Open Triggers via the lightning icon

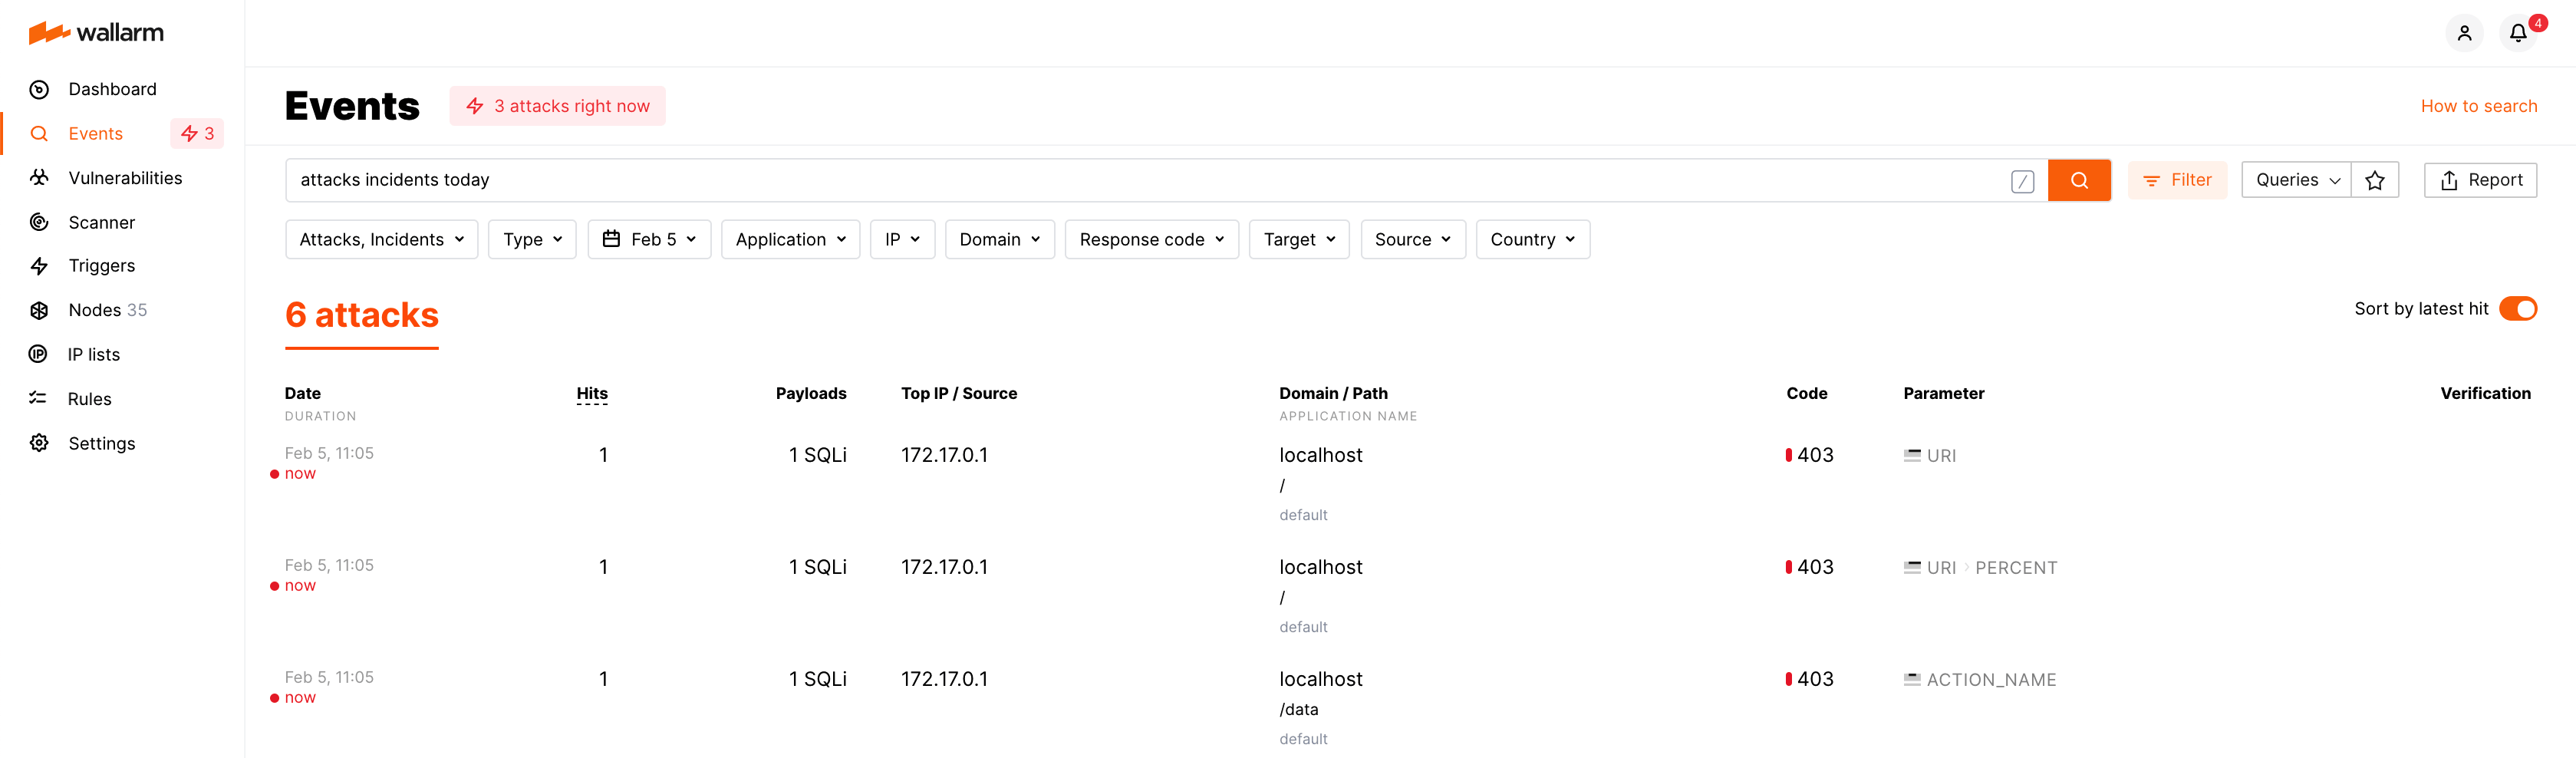click(38, 265)
